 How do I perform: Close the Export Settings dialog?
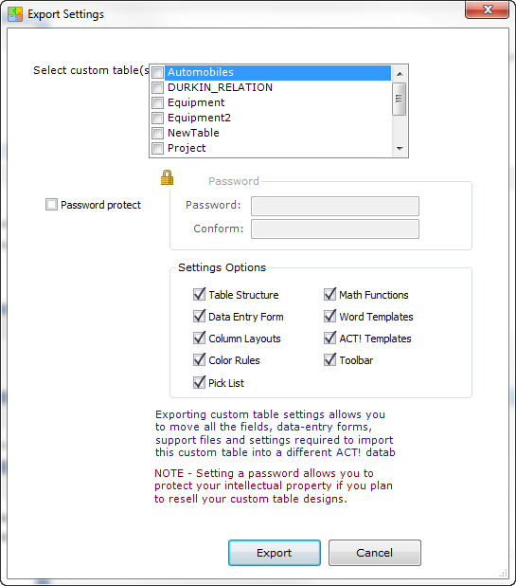point(488,9)
